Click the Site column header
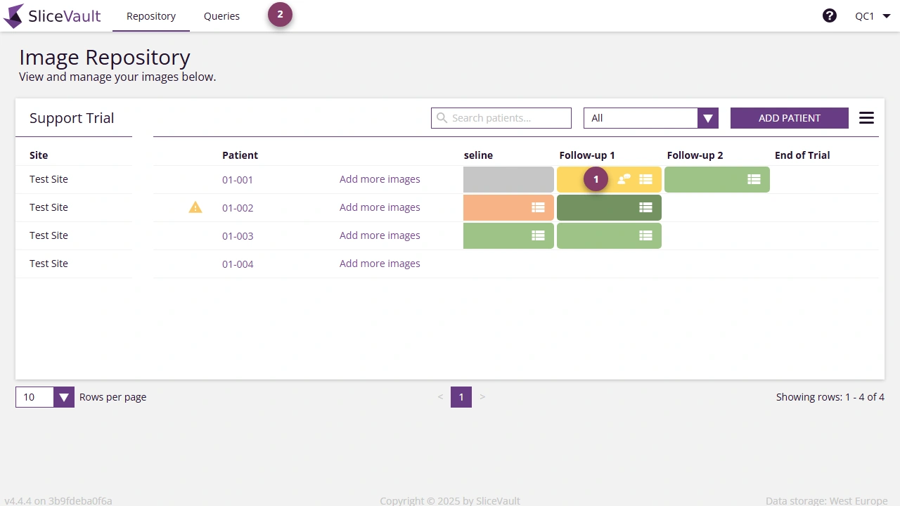900x506 pixels. click(x=39, y=155)
